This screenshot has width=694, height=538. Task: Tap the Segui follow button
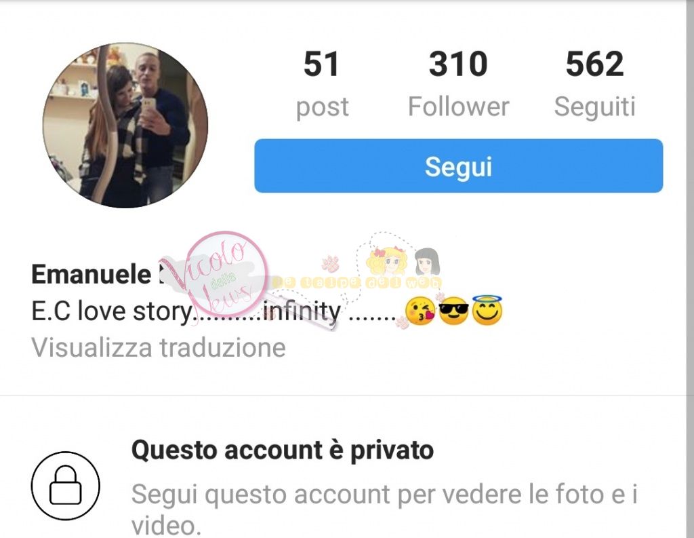point(459,166)
